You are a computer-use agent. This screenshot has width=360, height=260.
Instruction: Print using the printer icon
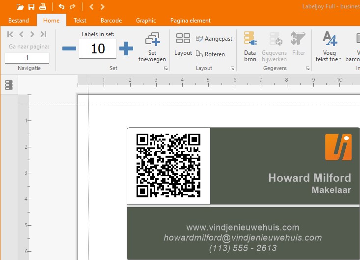43,7
